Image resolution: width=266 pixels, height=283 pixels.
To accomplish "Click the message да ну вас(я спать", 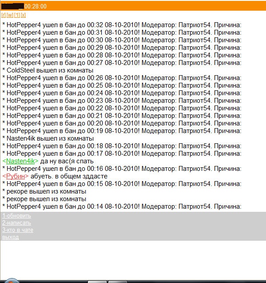I will (x=67, y=161).
